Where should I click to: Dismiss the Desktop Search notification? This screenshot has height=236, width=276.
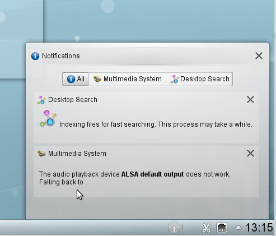250,100
